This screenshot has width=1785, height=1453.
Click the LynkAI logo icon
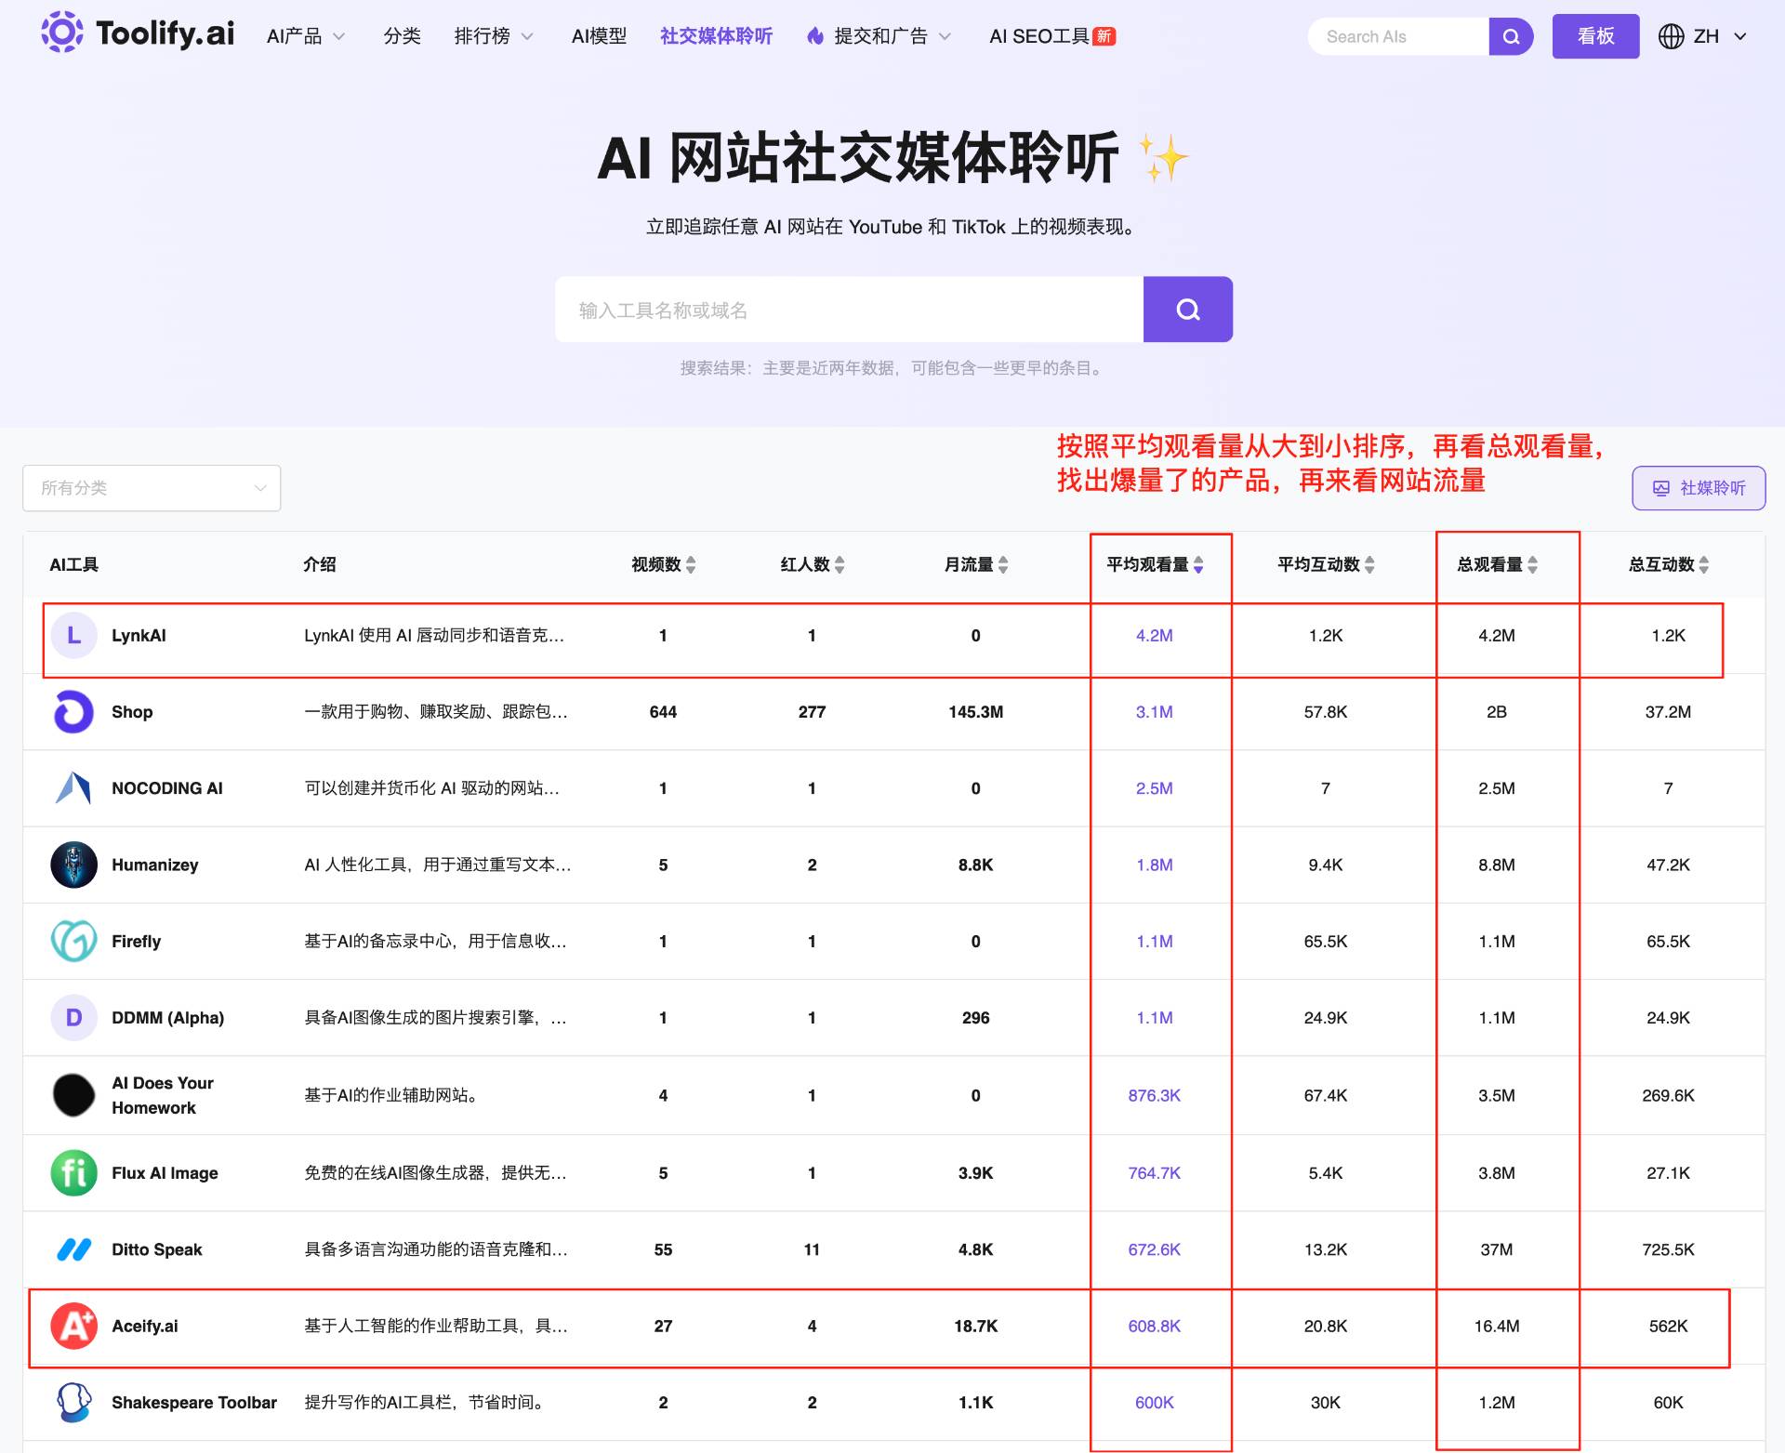[74, 636]
